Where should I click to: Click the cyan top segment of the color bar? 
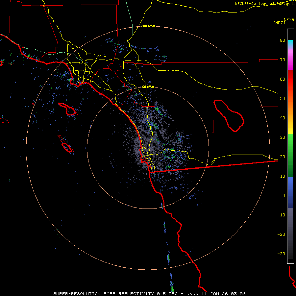(290, 43)
